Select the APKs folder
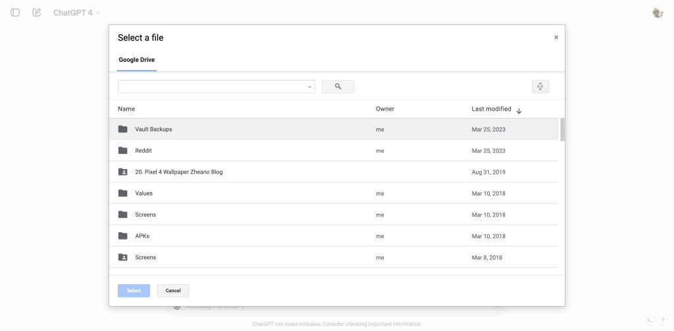 click(x=142, y=236)
